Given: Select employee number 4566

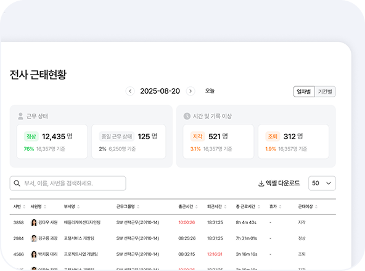Looking at the screenshot, I should (18, 254).
